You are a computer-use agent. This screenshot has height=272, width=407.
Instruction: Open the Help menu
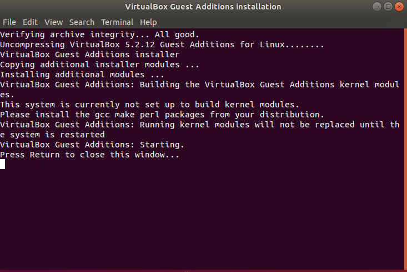click(x=148, y=22)
